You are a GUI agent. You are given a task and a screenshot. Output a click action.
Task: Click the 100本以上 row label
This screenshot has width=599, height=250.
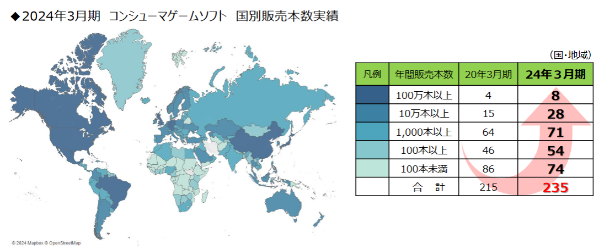(x=423, y=151)
